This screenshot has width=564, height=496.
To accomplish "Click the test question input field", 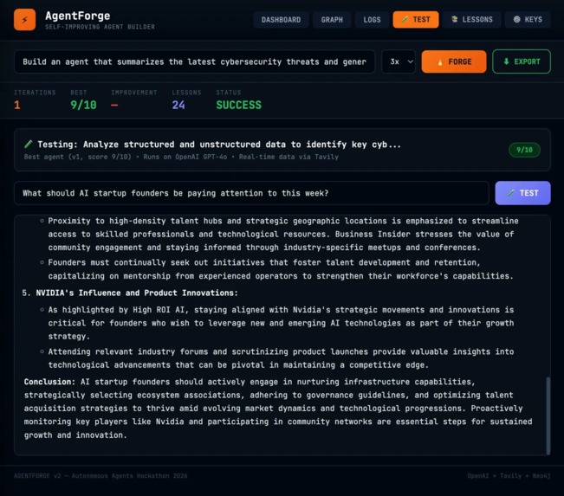I will pos(251,193).
